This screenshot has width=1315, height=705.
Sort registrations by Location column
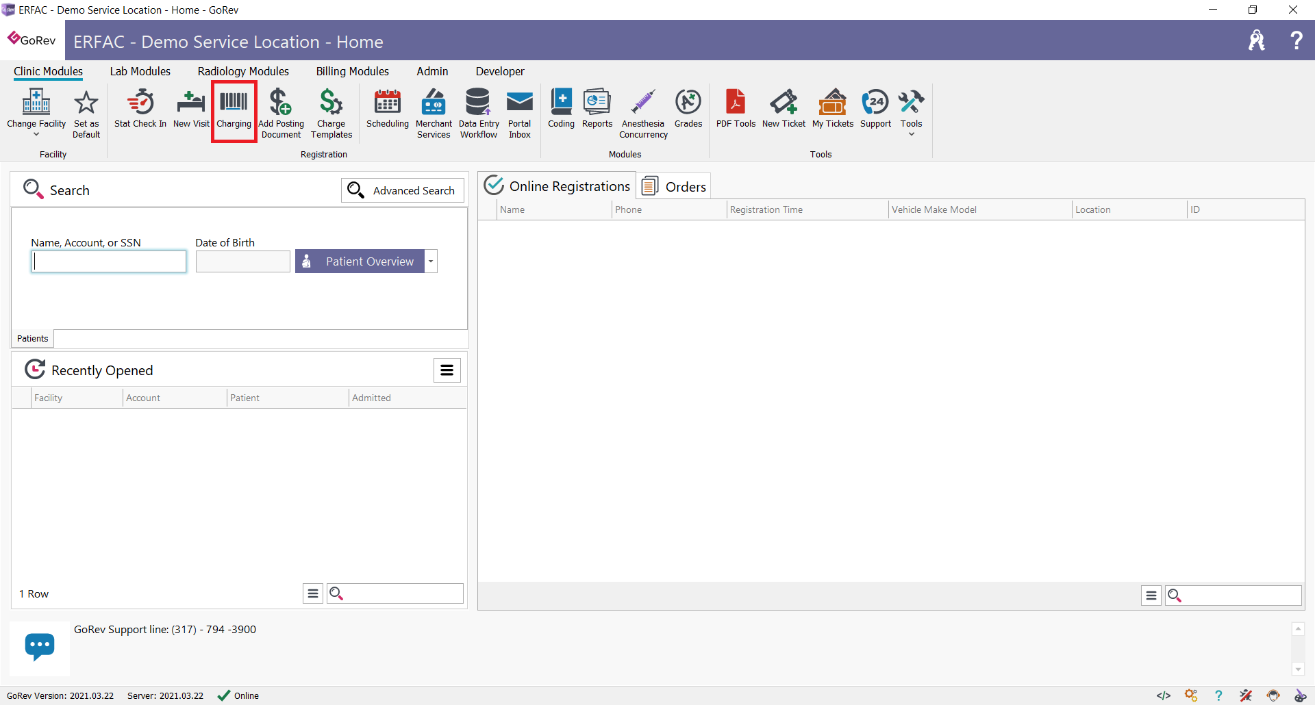click(1129, 209)
